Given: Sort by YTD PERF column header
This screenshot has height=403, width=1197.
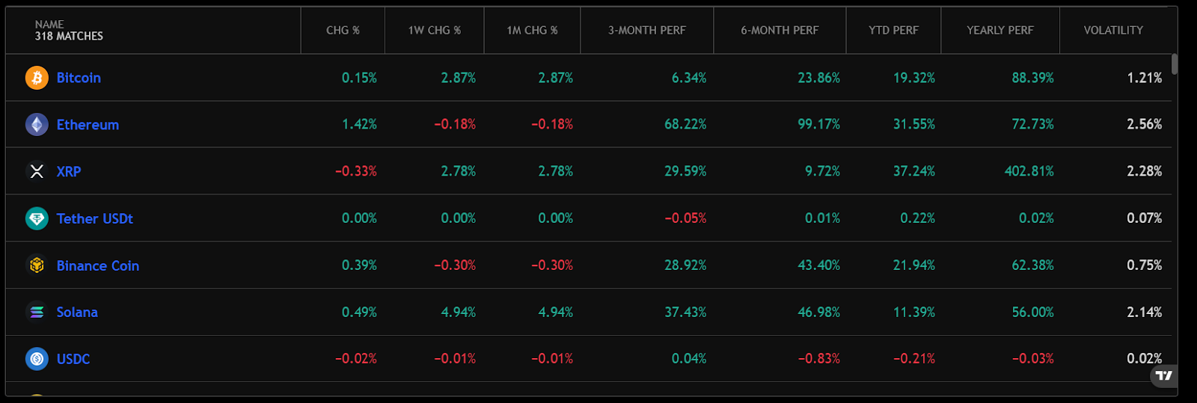Looking at the screenshot, I should tap(893, 31).
